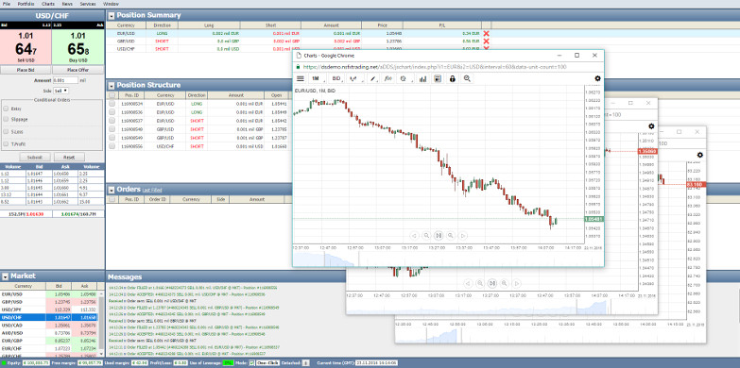This screenshot has height=368, width=740.
Task: Collapse the Position Structure panel
Action: 112,85
